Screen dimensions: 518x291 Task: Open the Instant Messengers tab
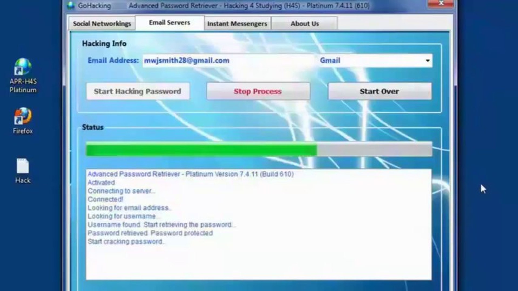237,23
